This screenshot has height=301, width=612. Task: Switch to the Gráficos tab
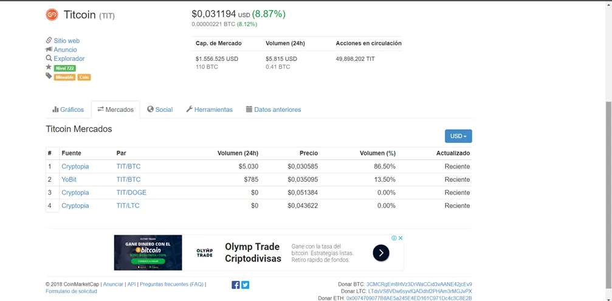(68, 109)
